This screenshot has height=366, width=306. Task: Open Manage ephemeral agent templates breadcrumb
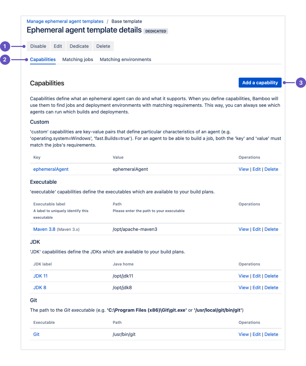[x=65, y=21]
